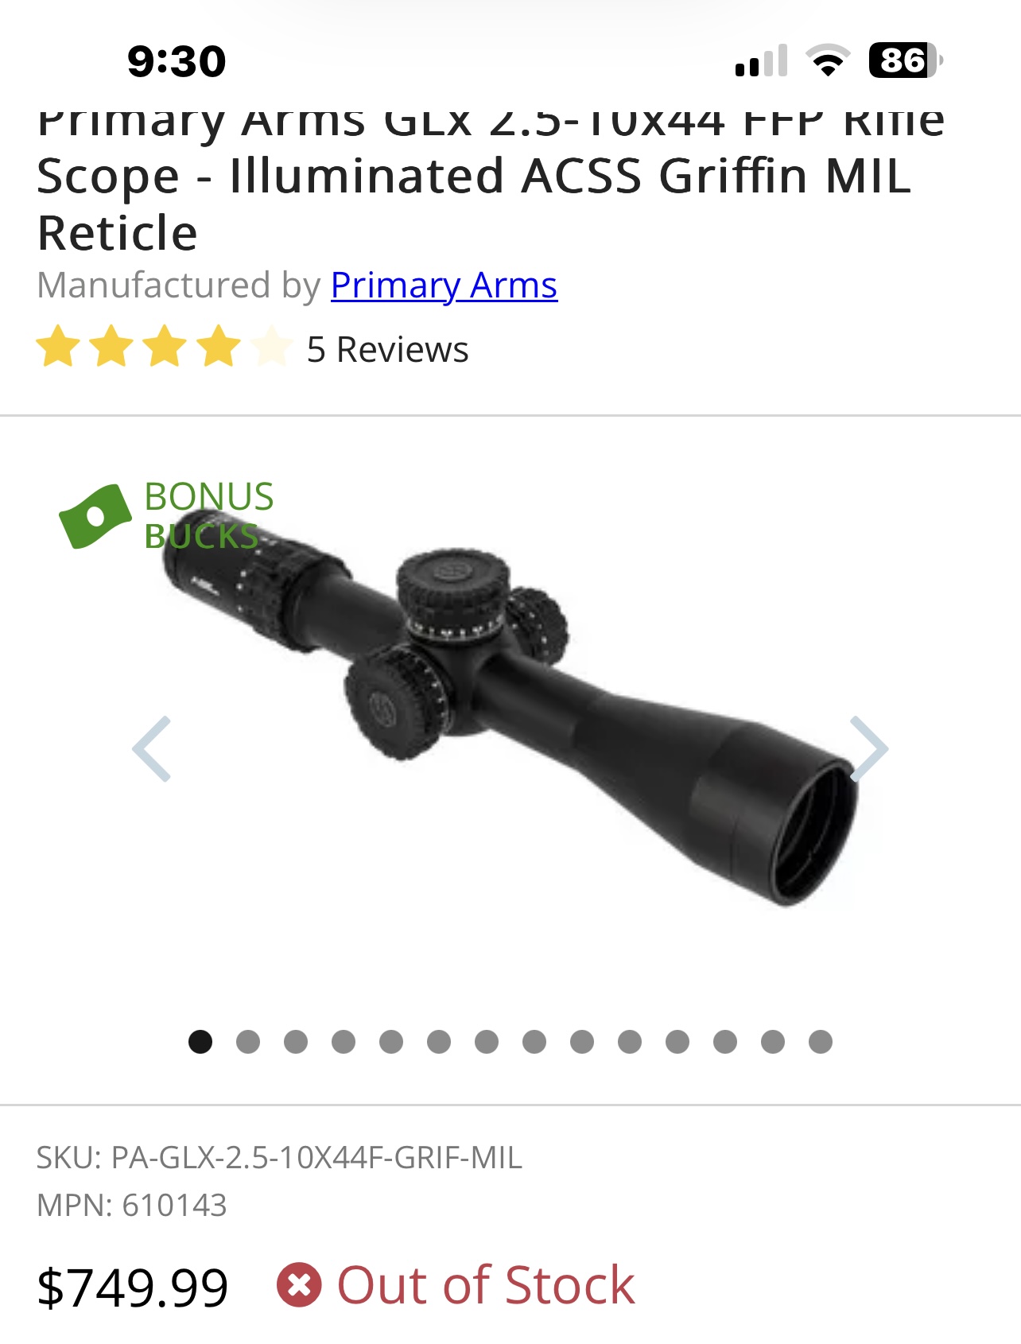Tap the 9:30 clock in status bar
The height and width of the screenshot is (1344, 1021).
177,61
